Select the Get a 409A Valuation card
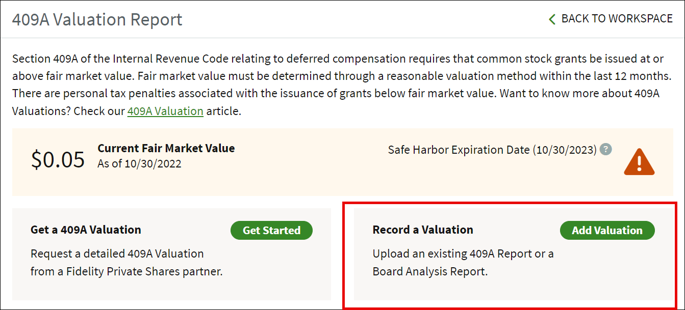Viewport: 685px width, 310px height. pos(171,254)
